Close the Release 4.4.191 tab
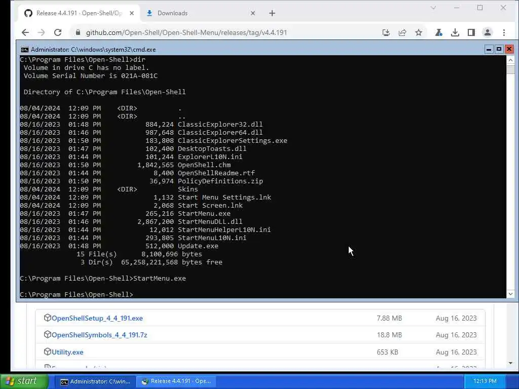The height and width of the screenshot is (389, 519). pos(132,13)
